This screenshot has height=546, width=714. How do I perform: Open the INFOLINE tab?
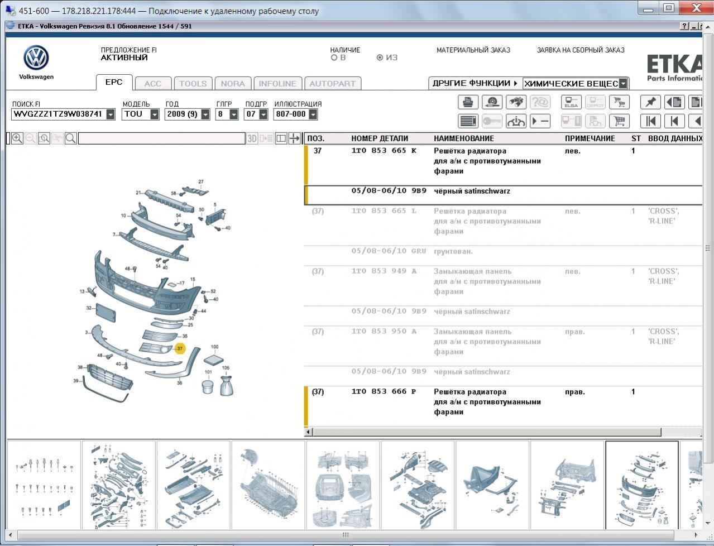tap(277, 83)
